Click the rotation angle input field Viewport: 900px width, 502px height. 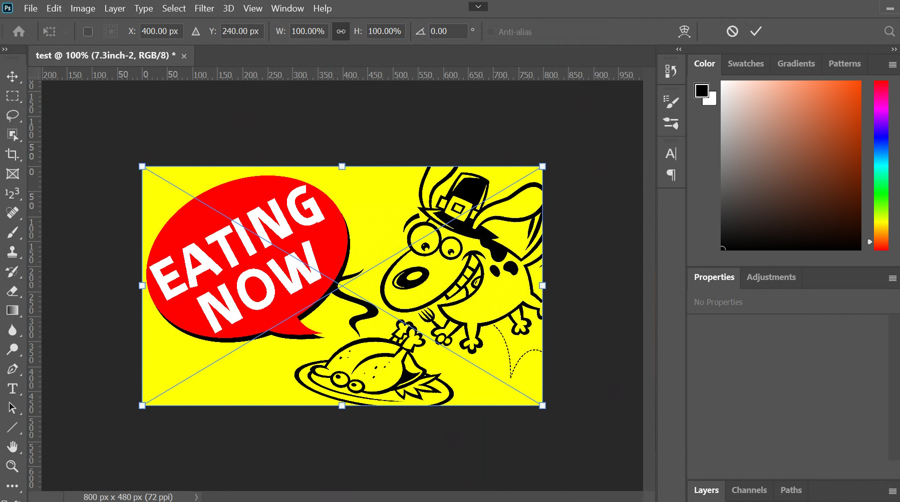point(447,31)
